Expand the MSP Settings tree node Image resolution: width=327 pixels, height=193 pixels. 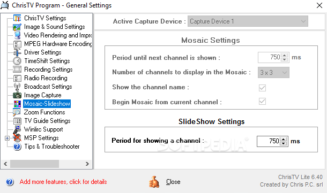(7, 138)
